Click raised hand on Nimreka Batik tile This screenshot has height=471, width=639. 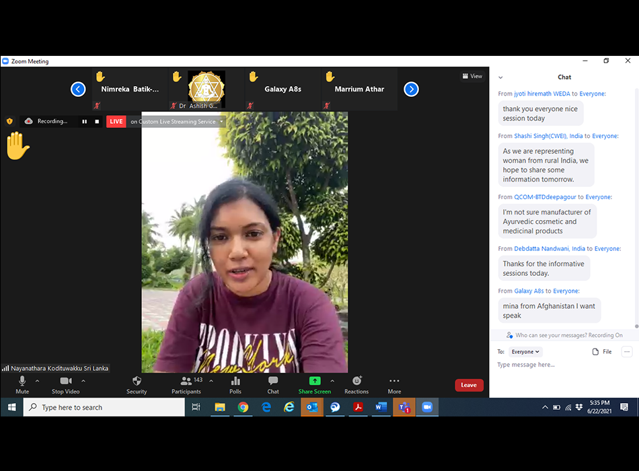[x=100, y=76]
